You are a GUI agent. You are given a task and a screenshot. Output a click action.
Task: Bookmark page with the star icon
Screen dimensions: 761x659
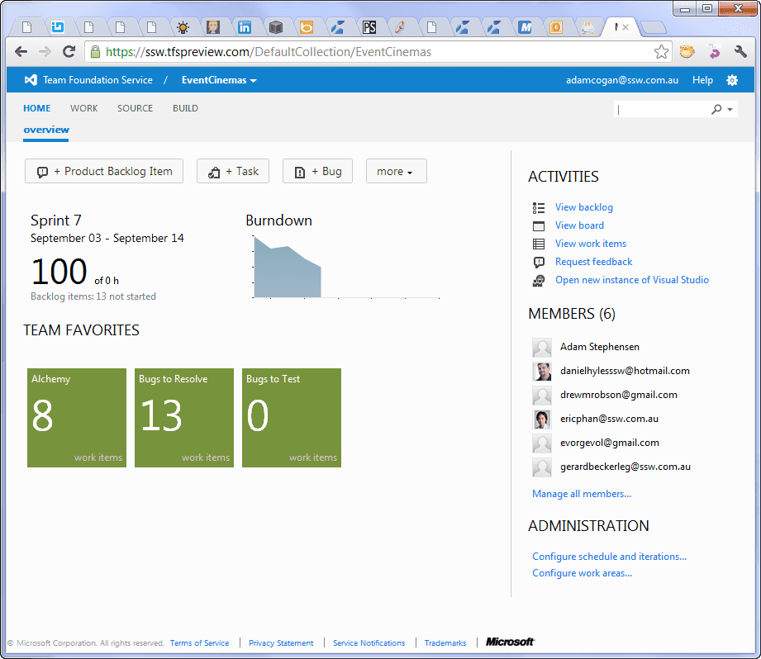pyautogui.click(x=661, y=52)
